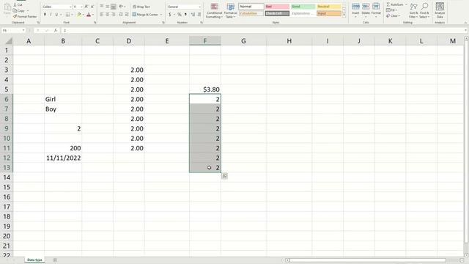Open the Auto Fill Options icon below F13

point(225,176)
